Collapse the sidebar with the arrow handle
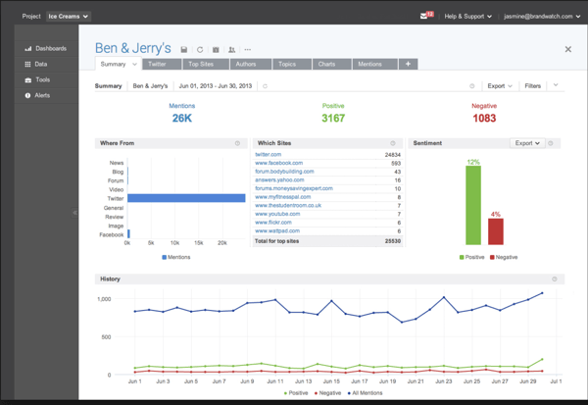The height and width of the screenshot is (405, 588). (75, 213)
